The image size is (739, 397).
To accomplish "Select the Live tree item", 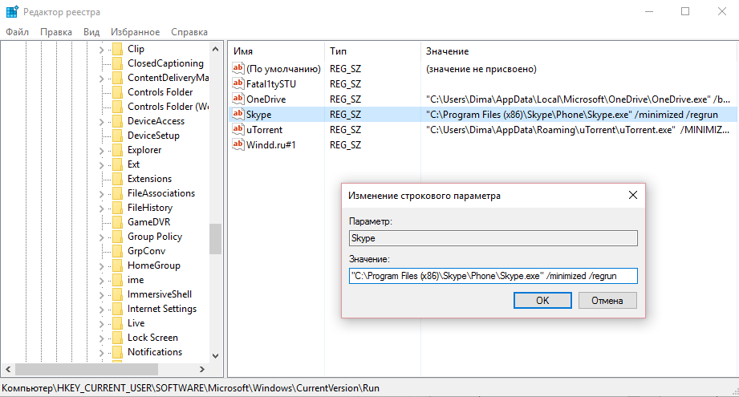I will pyautogui.click(x=136, y=323).
